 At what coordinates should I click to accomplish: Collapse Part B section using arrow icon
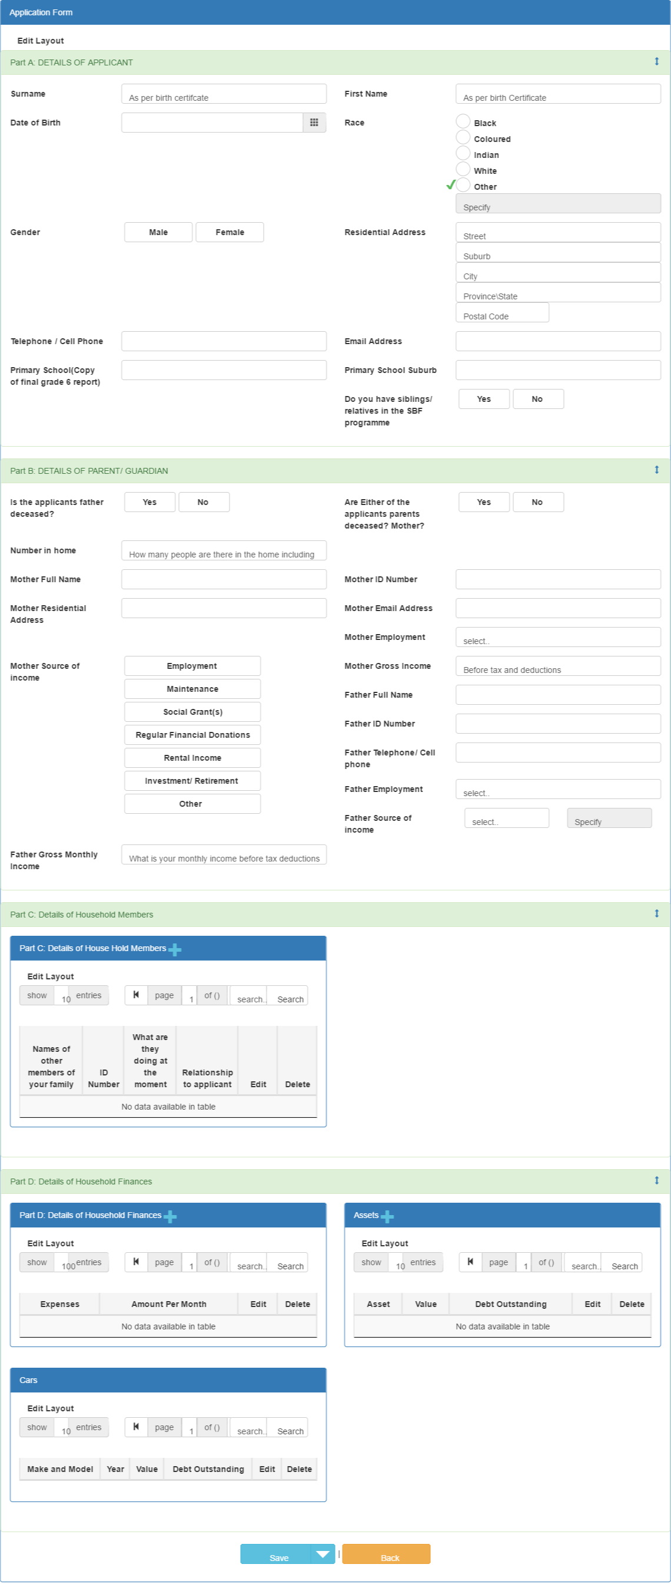click(x=656, y=470)
